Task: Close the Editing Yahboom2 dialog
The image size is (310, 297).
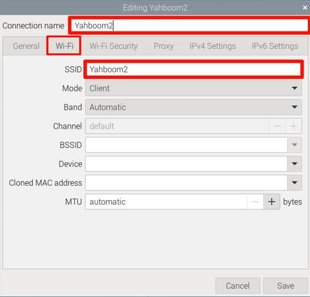Action: [305, 8]
